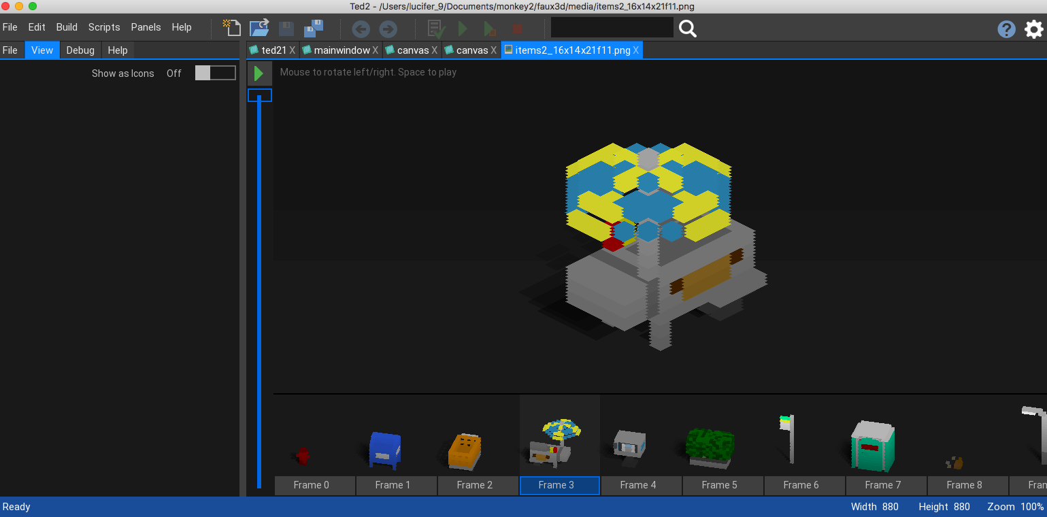Close the ted21 tab
1047x517 pixels.
(292, 50)
